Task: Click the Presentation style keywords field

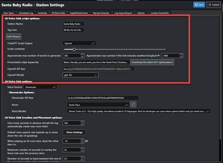Action: (x=96, y=62)
